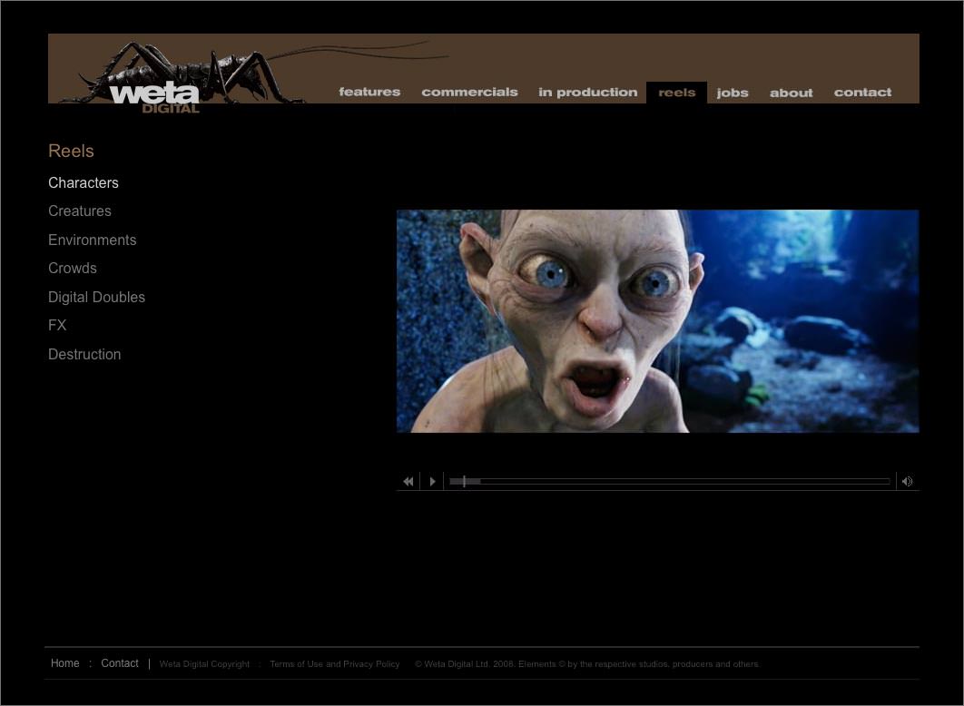The image size is (964, 706).
Task: Open contact in top navigation
Action: coord(862,93)
